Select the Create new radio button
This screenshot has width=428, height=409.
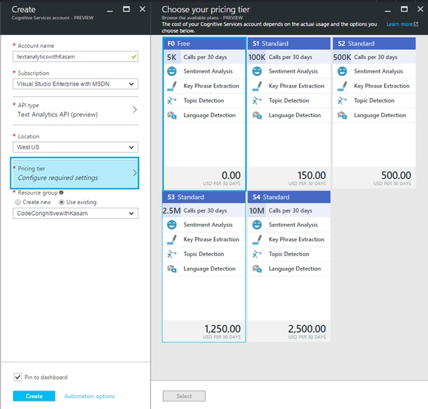point(18,202)
